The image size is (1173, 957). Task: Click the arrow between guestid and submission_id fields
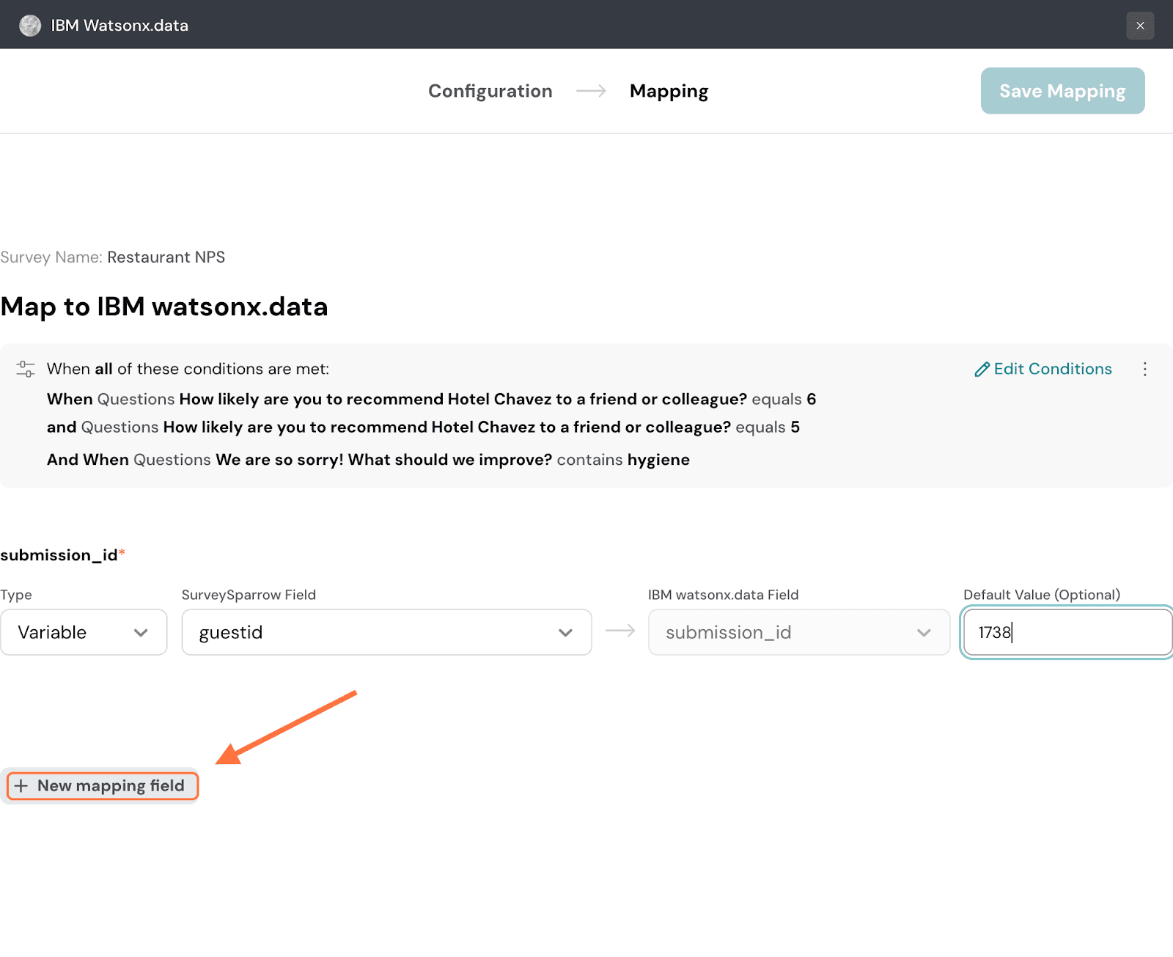tap(620, 631)
